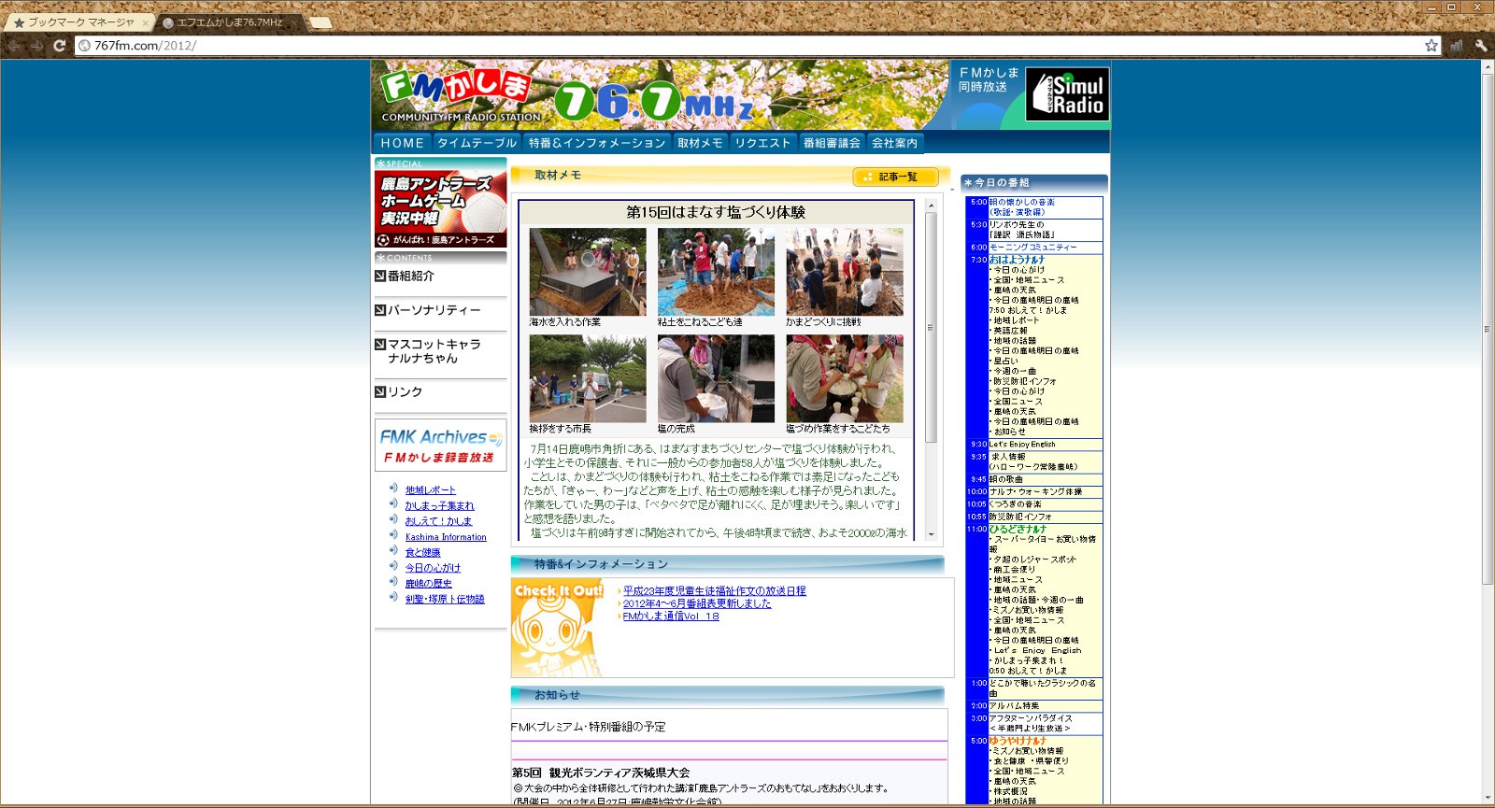Open the Kashima Information link

point(446,537)
